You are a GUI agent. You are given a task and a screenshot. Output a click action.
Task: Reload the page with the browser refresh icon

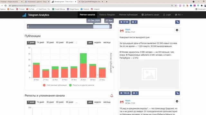click(5, 6)
